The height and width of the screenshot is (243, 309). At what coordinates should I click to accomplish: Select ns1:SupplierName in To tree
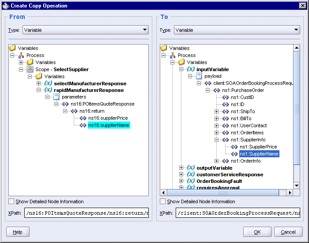[x=259, y=154]
